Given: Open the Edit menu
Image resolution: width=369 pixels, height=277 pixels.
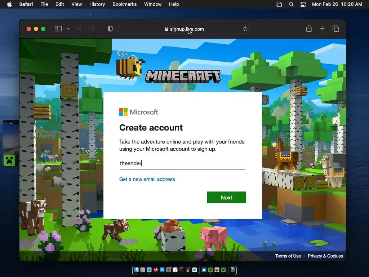Looking at the screenshot, I should [59, 4].
